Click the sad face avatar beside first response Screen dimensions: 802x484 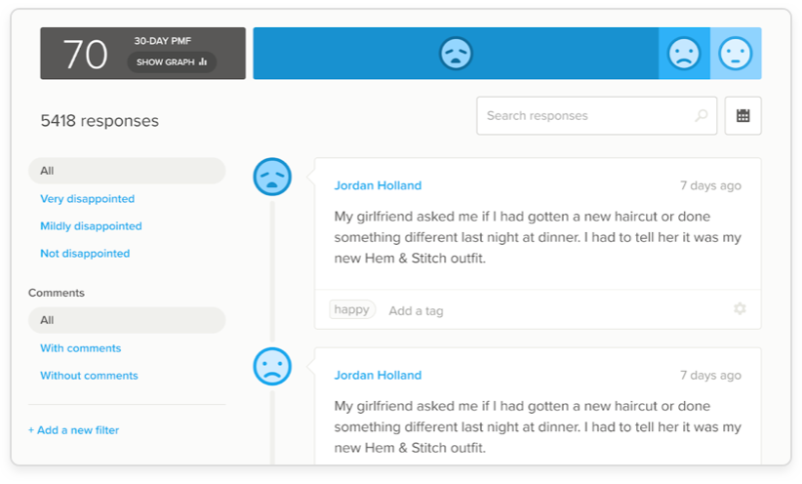[x=272, y=177]
